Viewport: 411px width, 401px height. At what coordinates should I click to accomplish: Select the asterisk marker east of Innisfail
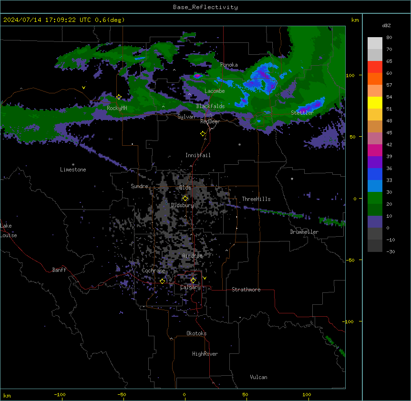(x=239, y=144)
